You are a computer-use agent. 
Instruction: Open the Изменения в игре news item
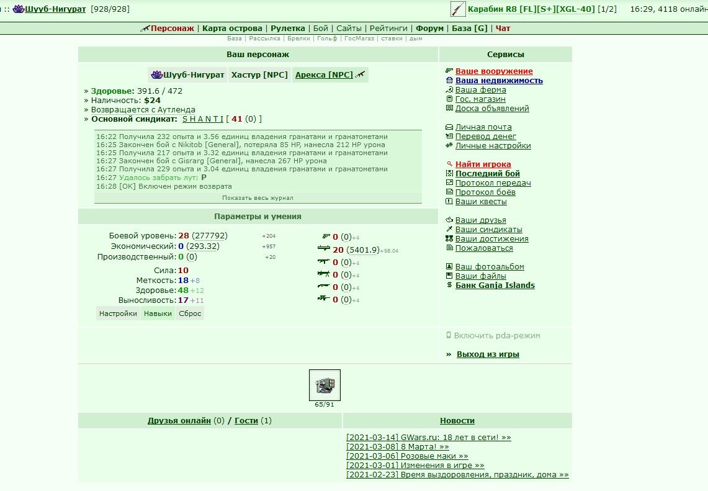click(x=415, y=466)
